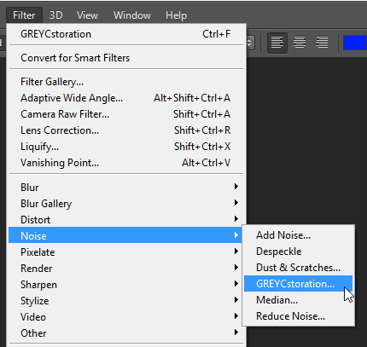Open the blue text color swatch
The width and height of the screenshot is (367, 347).
[x=355, y=43]
